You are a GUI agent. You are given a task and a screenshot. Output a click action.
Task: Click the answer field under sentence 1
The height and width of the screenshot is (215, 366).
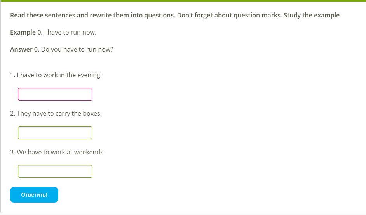tap(55, 94)
